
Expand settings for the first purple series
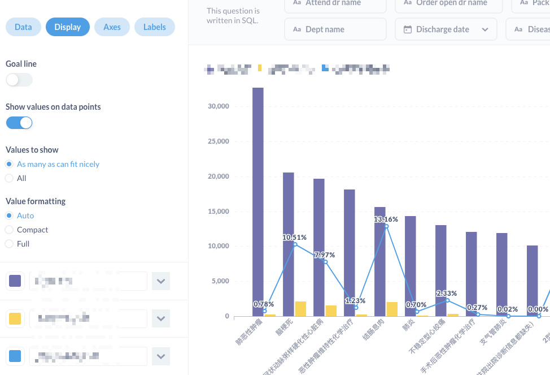pos(161,281)
